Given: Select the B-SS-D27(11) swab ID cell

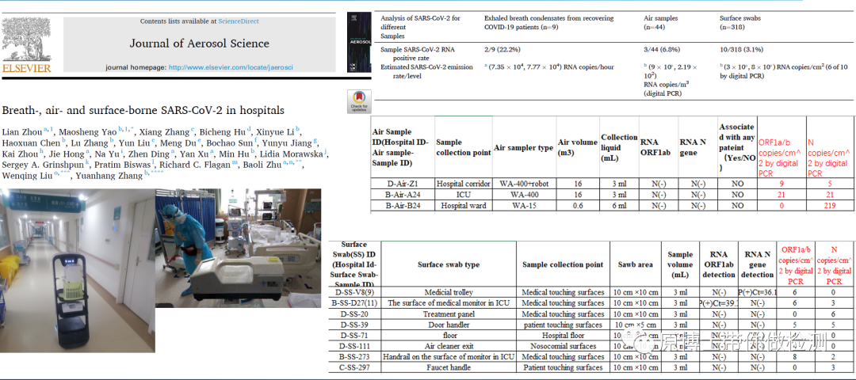Looking at the screenshot, I should pyautogui.click(x=355, y=302).
